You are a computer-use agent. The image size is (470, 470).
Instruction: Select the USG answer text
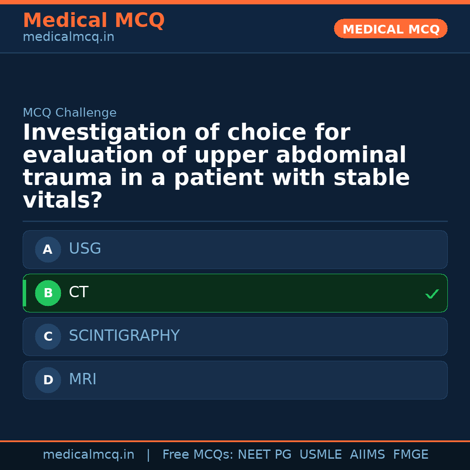click(85, 249)
